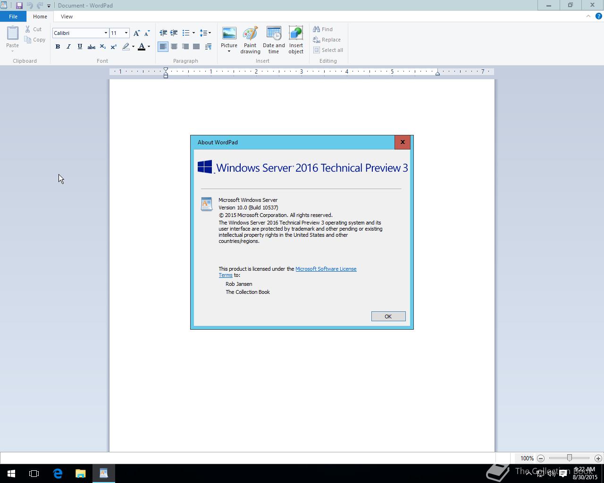Toggle Underline formatting
The height and width of the screenshot is (483, 604).
pos(80,47)
